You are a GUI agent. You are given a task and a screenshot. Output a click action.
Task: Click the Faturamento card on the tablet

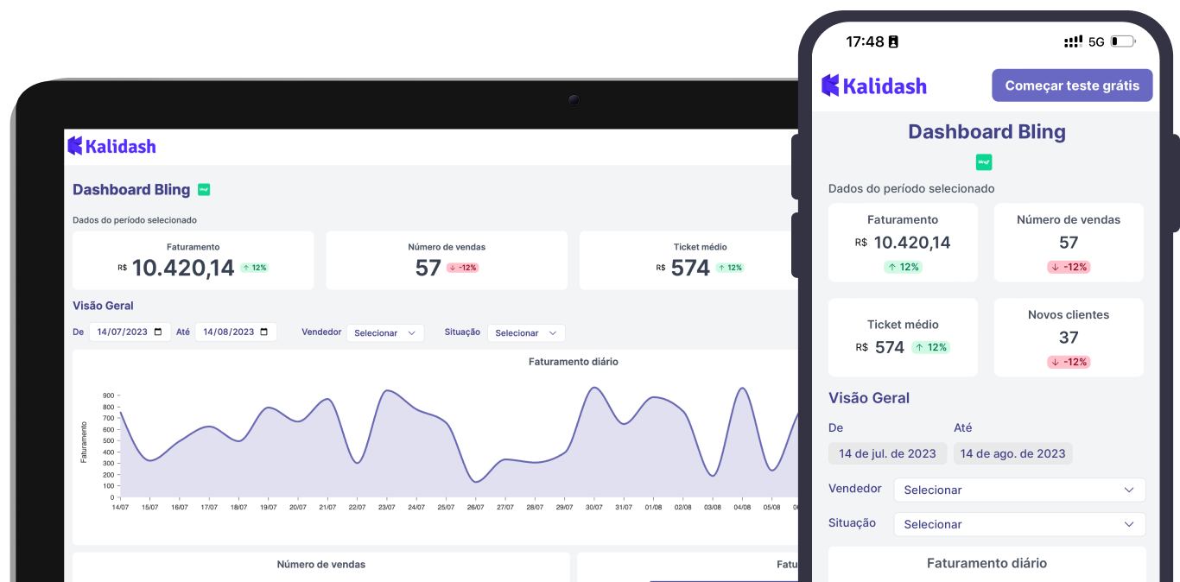tap(193, 260)
